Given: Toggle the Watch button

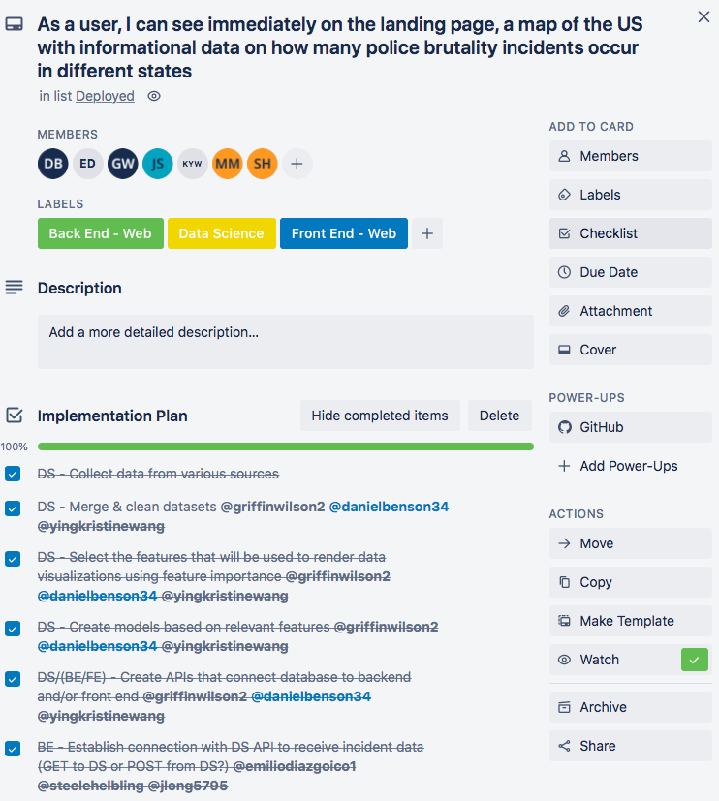Looking at the screenshot, I should (630, 660).
